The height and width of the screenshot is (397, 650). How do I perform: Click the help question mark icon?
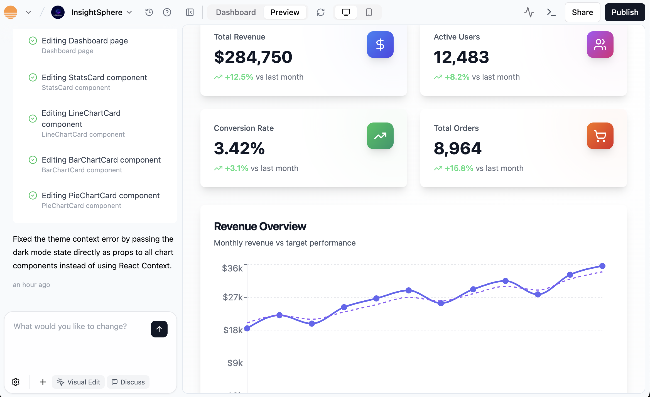coord(167,12)
